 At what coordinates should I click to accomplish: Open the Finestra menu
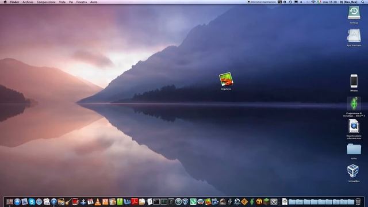click(x=82, y=2)
